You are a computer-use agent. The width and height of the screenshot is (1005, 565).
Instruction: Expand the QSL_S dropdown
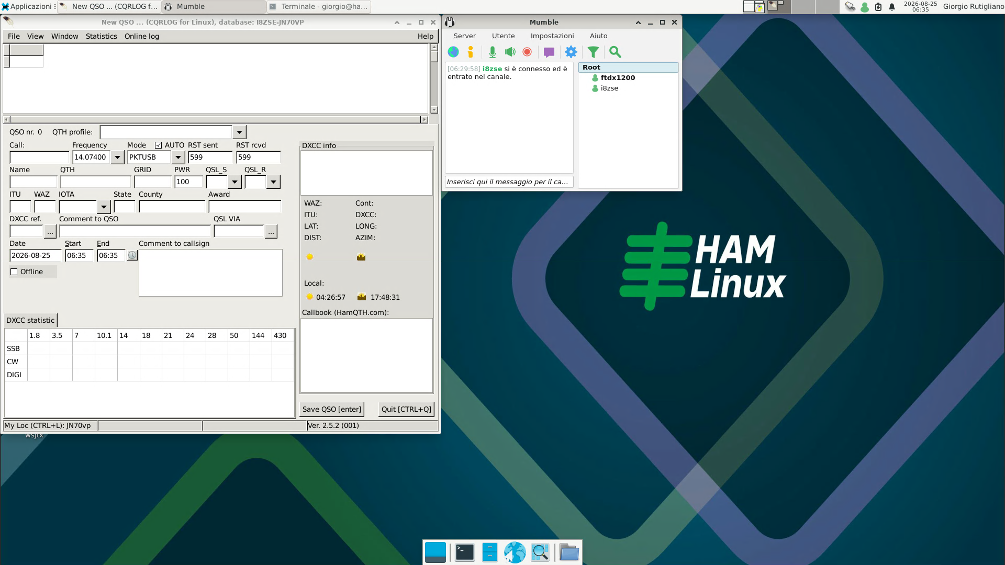tap(234, 182)
